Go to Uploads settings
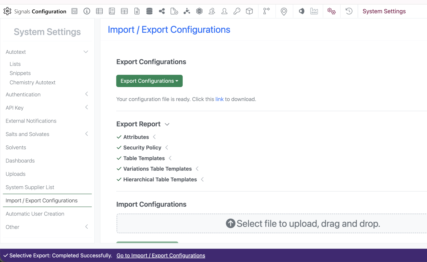Screen dimensions: 427x262 point(15,174)
